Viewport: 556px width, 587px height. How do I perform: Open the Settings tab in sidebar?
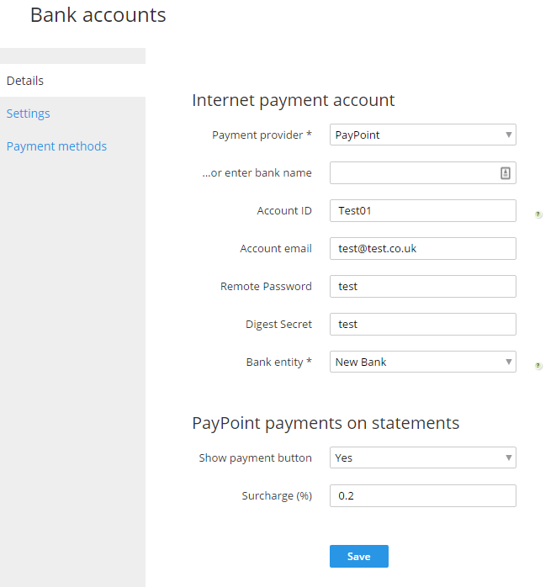pos(28,114)
